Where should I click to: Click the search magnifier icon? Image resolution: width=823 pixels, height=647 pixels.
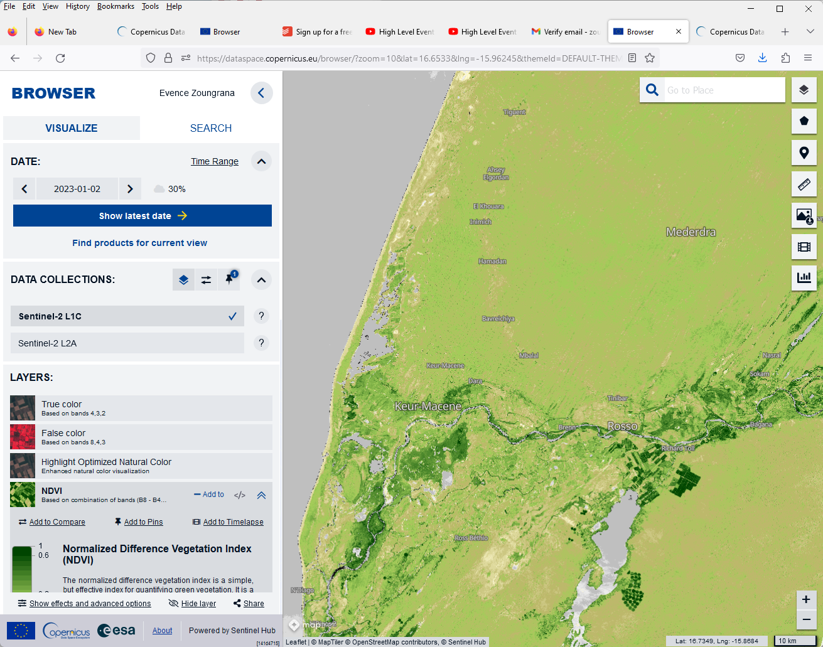tap(652, 90)
